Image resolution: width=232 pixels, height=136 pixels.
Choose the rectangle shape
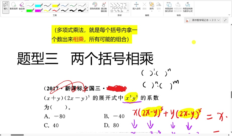tap(115, 8)
